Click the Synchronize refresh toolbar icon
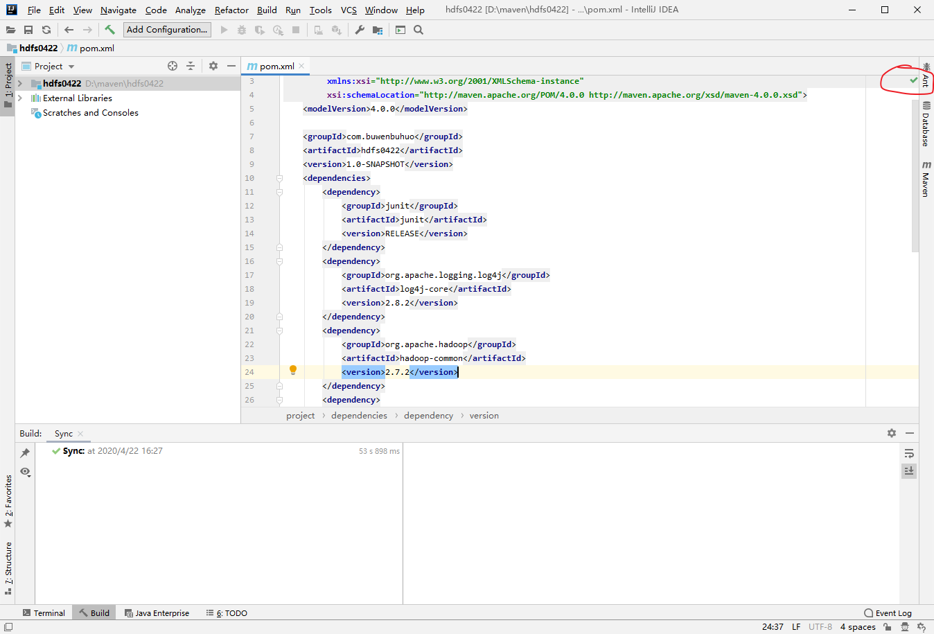934x634 pixels. click(x=46, y=30)
